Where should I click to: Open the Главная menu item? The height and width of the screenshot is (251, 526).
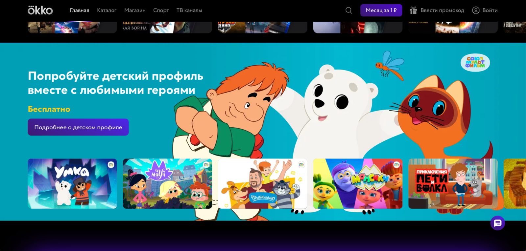[80, 10]
